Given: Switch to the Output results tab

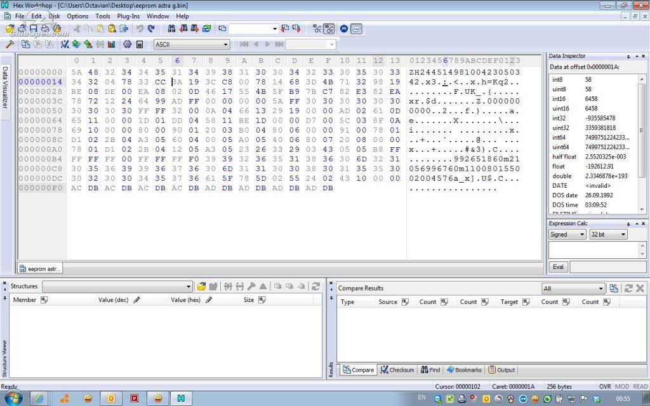Looking at the screenshot, I should [x=501, y=370].
